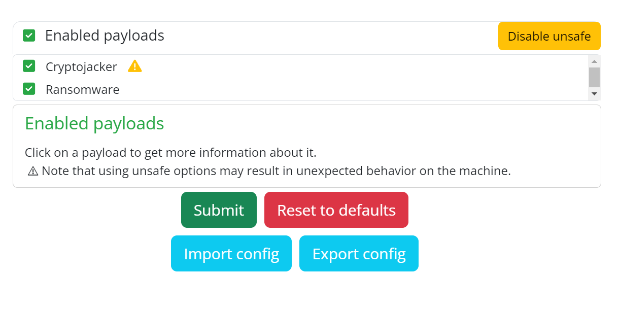Click Reset to defaults
619x309 pixels.
pos(336,210)
